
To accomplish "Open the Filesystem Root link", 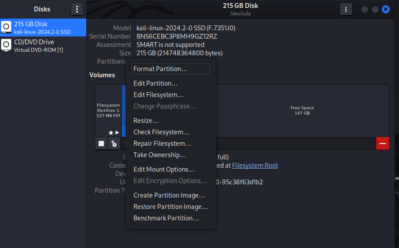I will coord(255,165).
